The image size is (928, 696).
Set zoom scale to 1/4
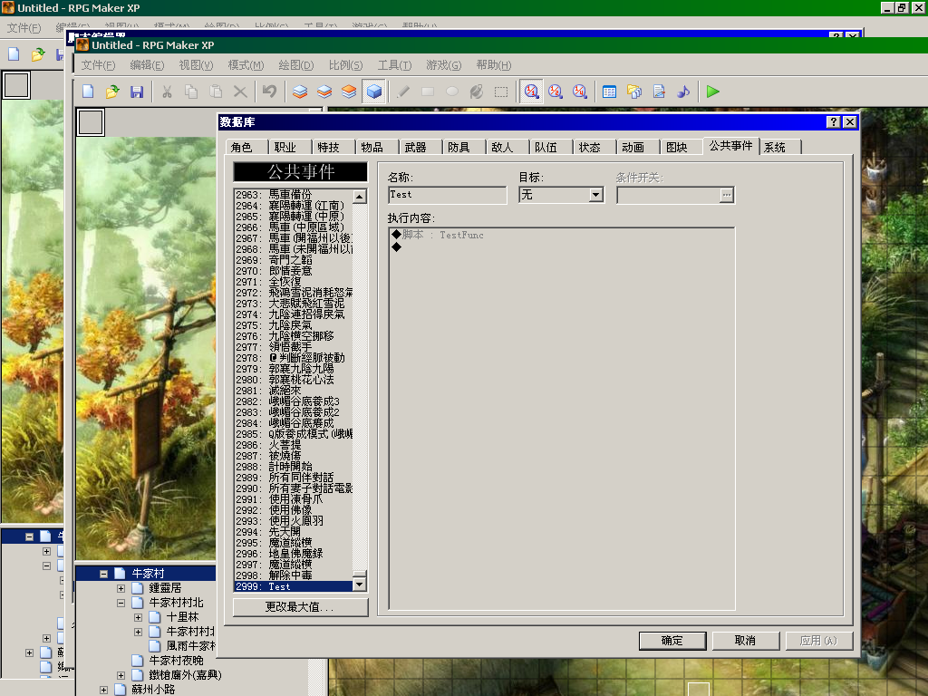(579, 92)
